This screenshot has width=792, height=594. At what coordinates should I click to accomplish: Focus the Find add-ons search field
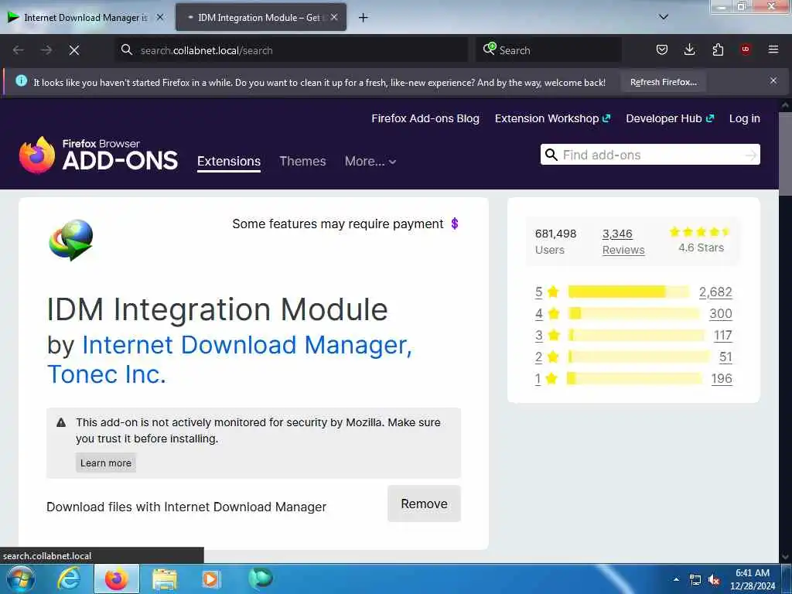(x=650, y=155)
